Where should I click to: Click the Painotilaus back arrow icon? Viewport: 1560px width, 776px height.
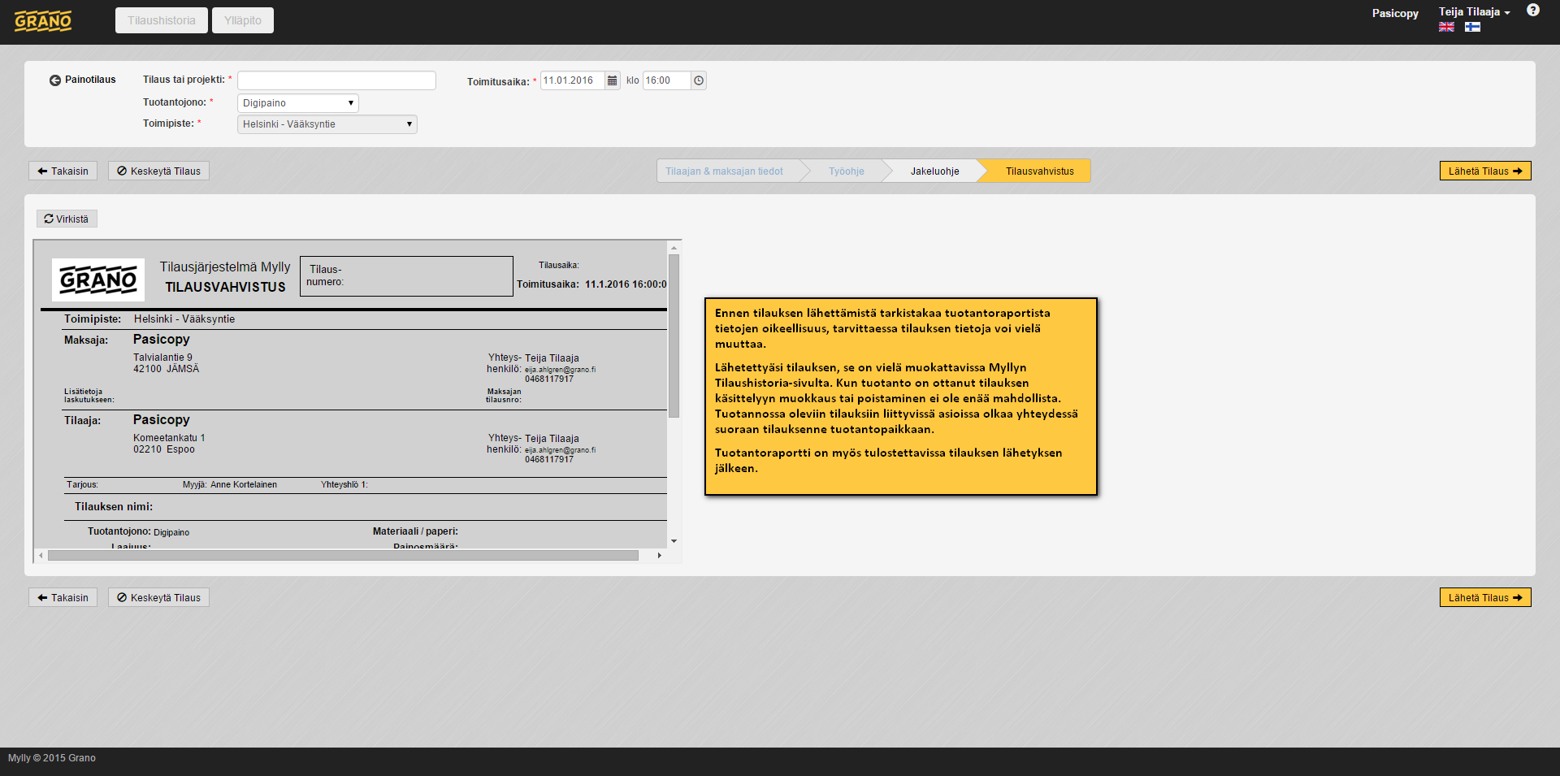click(x=55, y=80)
